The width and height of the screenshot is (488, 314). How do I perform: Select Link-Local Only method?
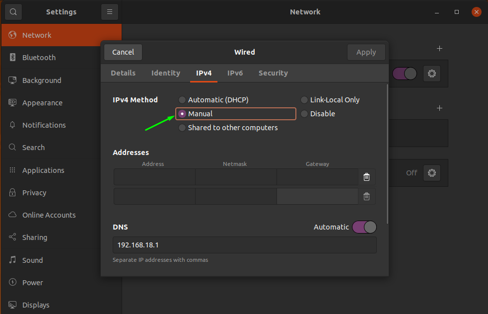pyautogui.click(x=330, y=100)
